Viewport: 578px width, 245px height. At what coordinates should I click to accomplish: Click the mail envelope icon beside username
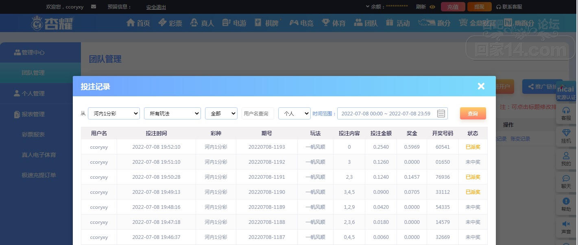94,7
